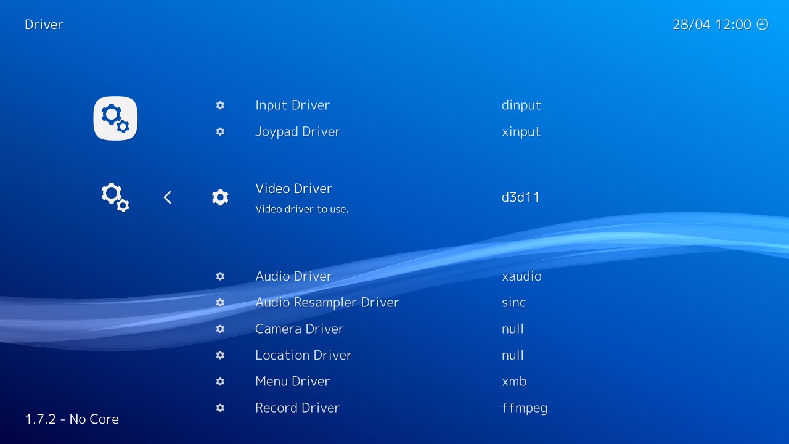Change the xaudio value
789x444 pixels.
point(522,276)
